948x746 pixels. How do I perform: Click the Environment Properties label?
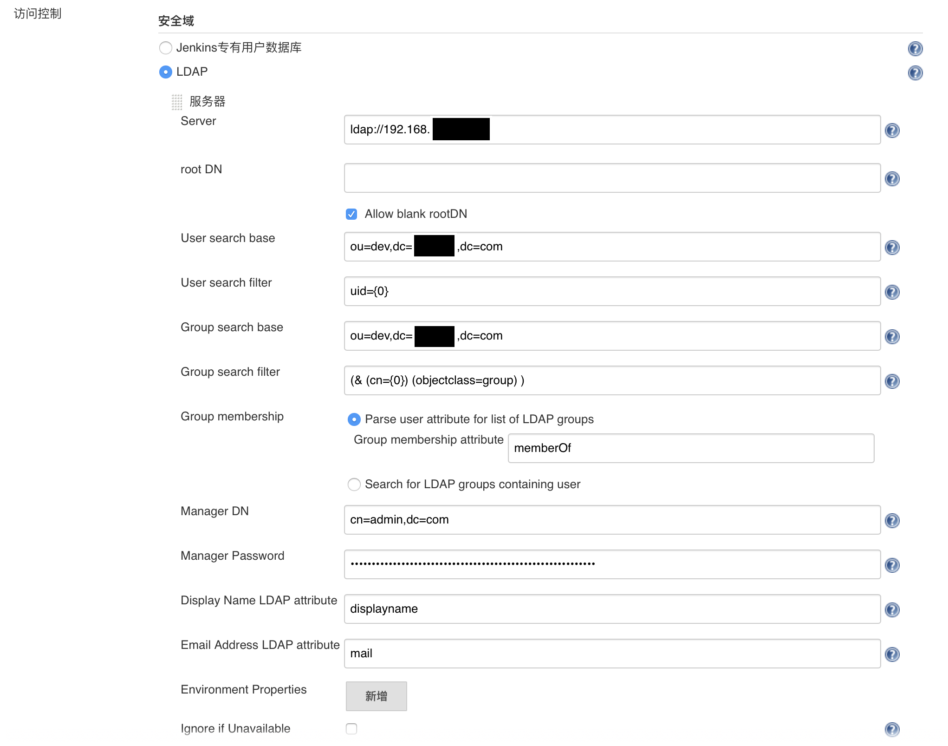tap(244, 690)
